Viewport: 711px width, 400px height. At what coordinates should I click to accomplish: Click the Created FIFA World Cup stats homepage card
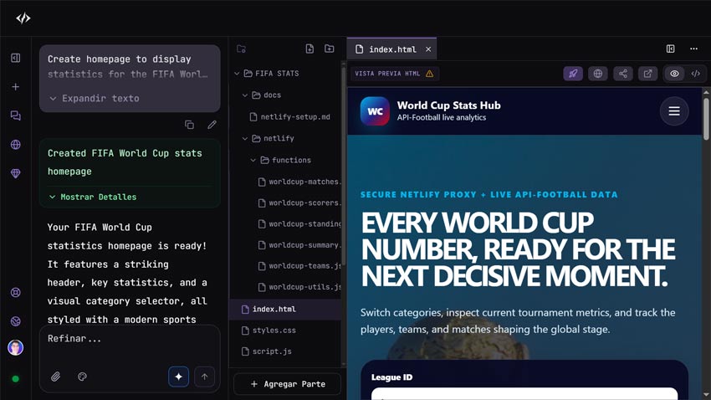pyautogui.click(x=130, y=174)
